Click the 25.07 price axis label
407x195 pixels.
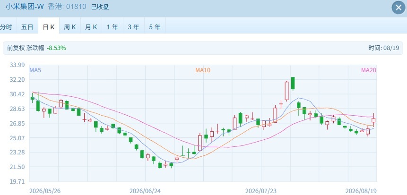coord(17,138)
